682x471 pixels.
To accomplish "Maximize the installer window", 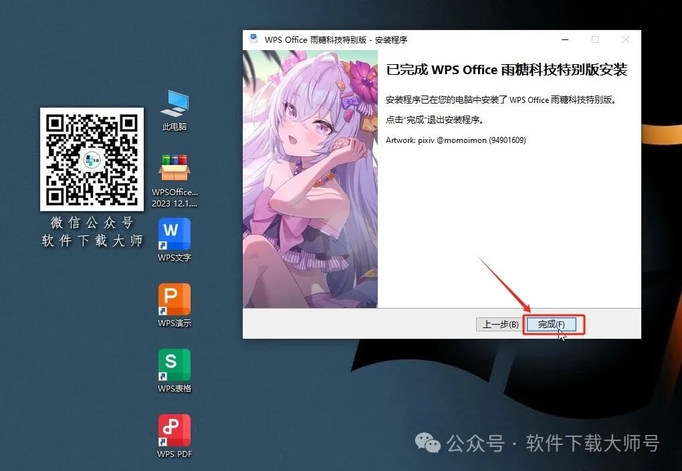I will pyautogui.click(x=595, y=39).
